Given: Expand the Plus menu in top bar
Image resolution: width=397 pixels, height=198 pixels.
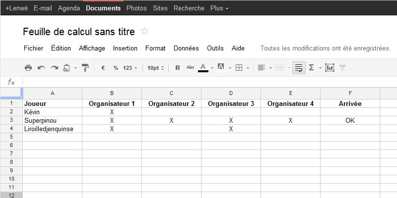Looking at the screenshot, I should point(219,8).
